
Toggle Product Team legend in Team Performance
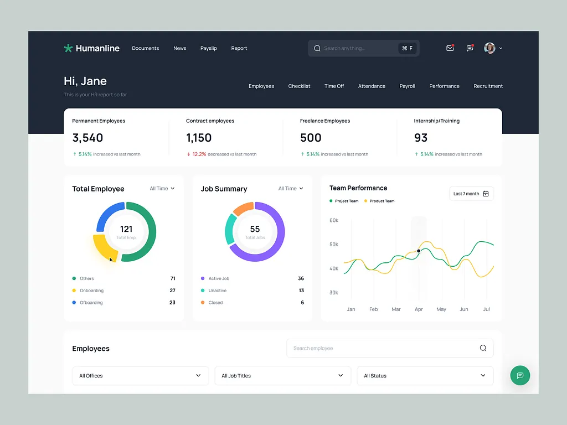coord(379,201)
